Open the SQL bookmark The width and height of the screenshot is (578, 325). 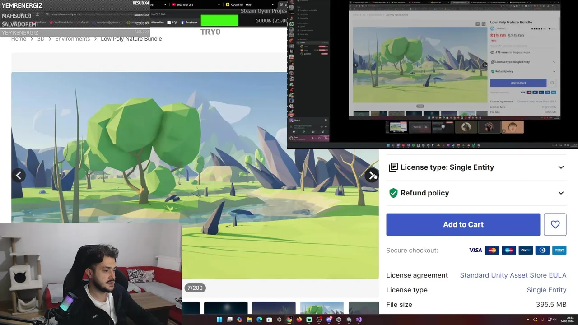tap(172, 23)
